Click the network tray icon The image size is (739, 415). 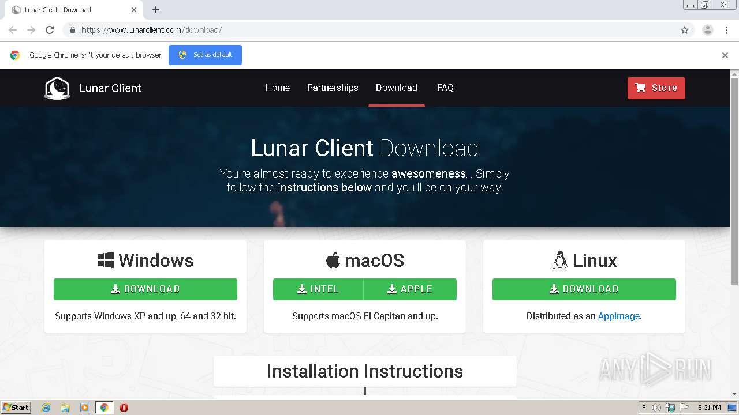(x=670, y=408)
